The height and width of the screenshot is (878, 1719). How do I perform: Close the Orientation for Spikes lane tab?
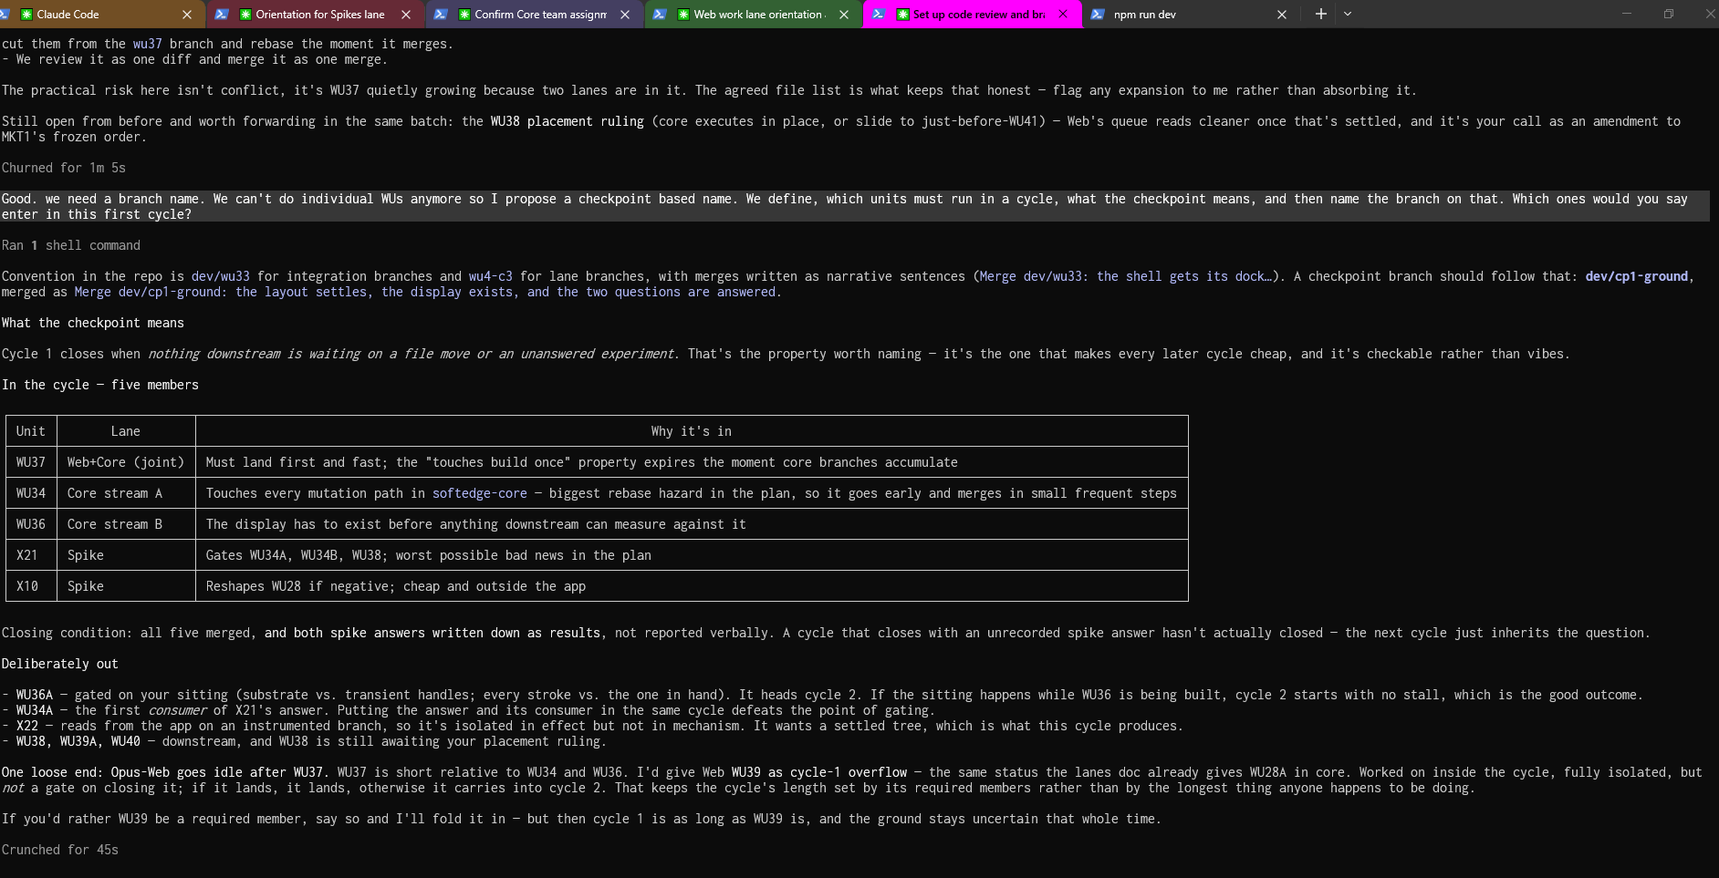406,15
